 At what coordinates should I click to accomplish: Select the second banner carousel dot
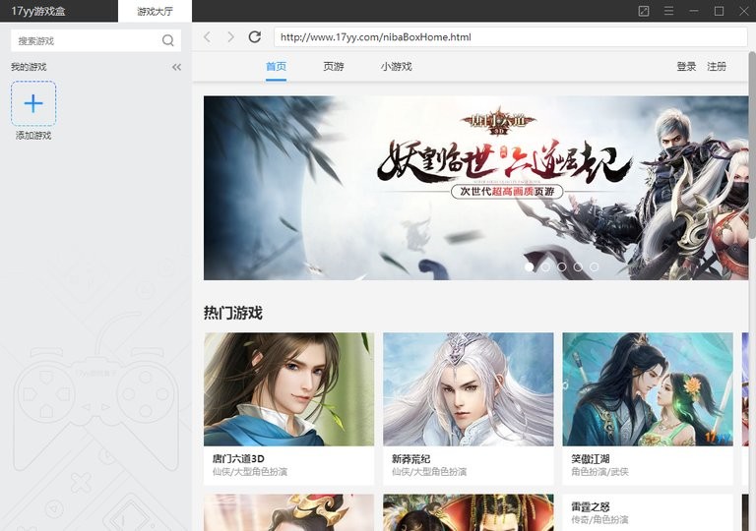tap(545, 266)
